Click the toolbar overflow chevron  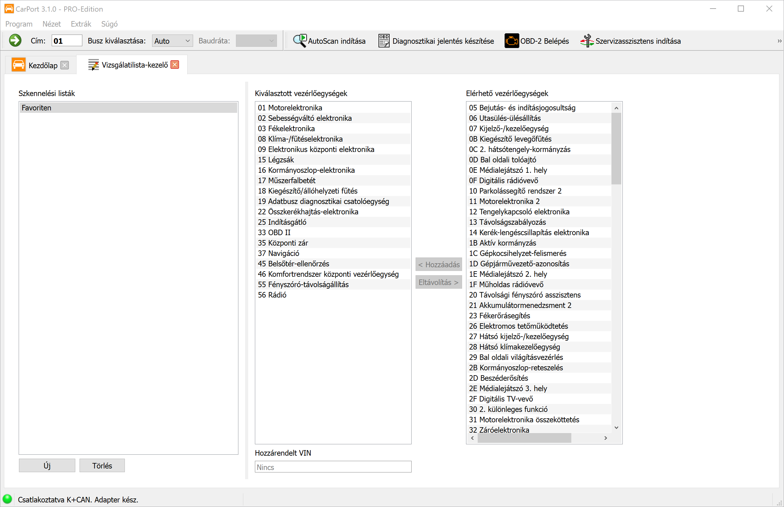tap(779, 41)
